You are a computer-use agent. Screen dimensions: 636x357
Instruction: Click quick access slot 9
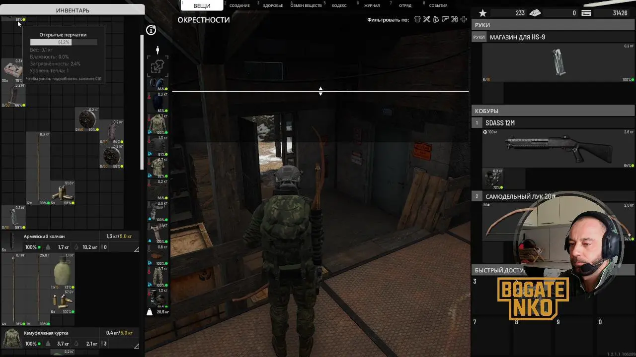tap(575, 337)
